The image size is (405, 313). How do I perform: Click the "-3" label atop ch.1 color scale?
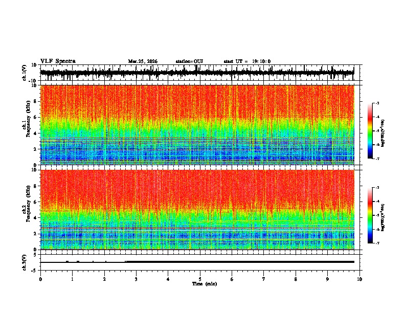377,103
